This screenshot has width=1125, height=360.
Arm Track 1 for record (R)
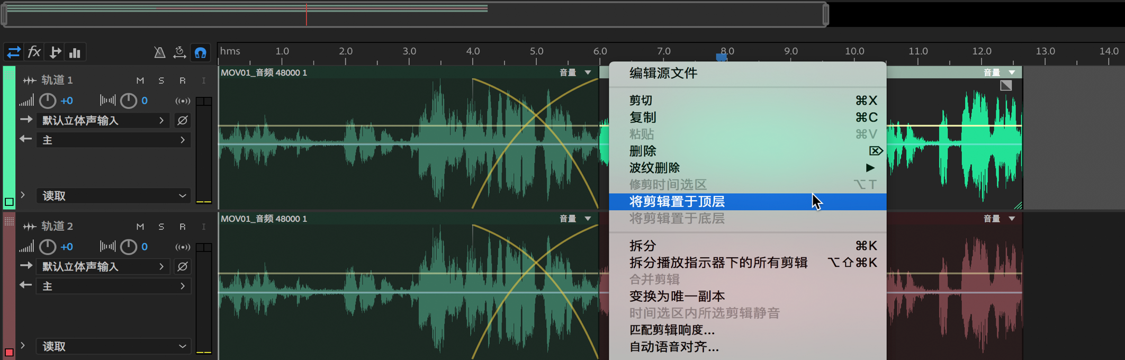(183, 80)
